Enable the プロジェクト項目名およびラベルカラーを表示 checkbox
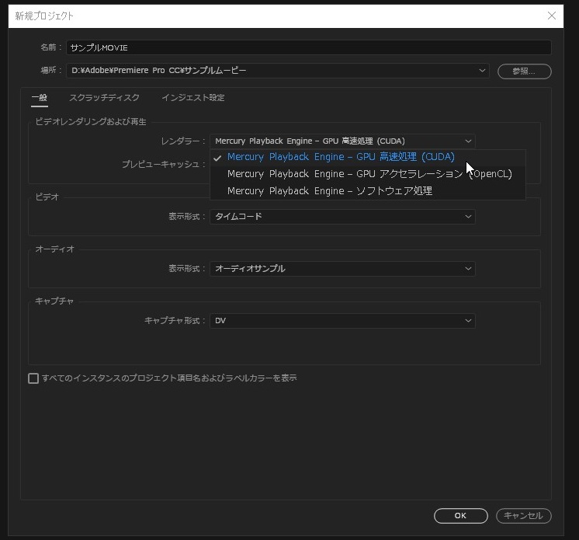This screenshot has height=540, width=579. [33, 379]
